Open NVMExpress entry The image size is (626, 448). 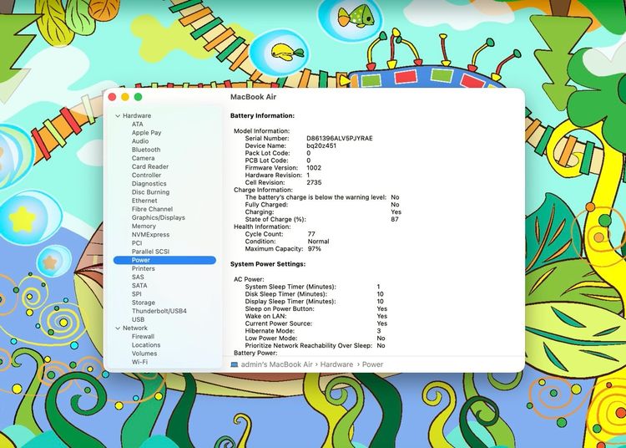150,235
